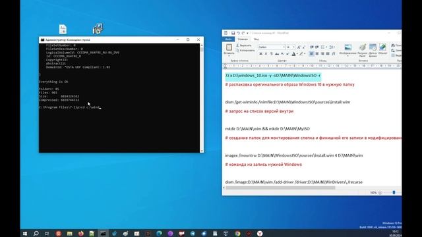
Task: Click the shrink font size icon
Action: click(304, 47)
